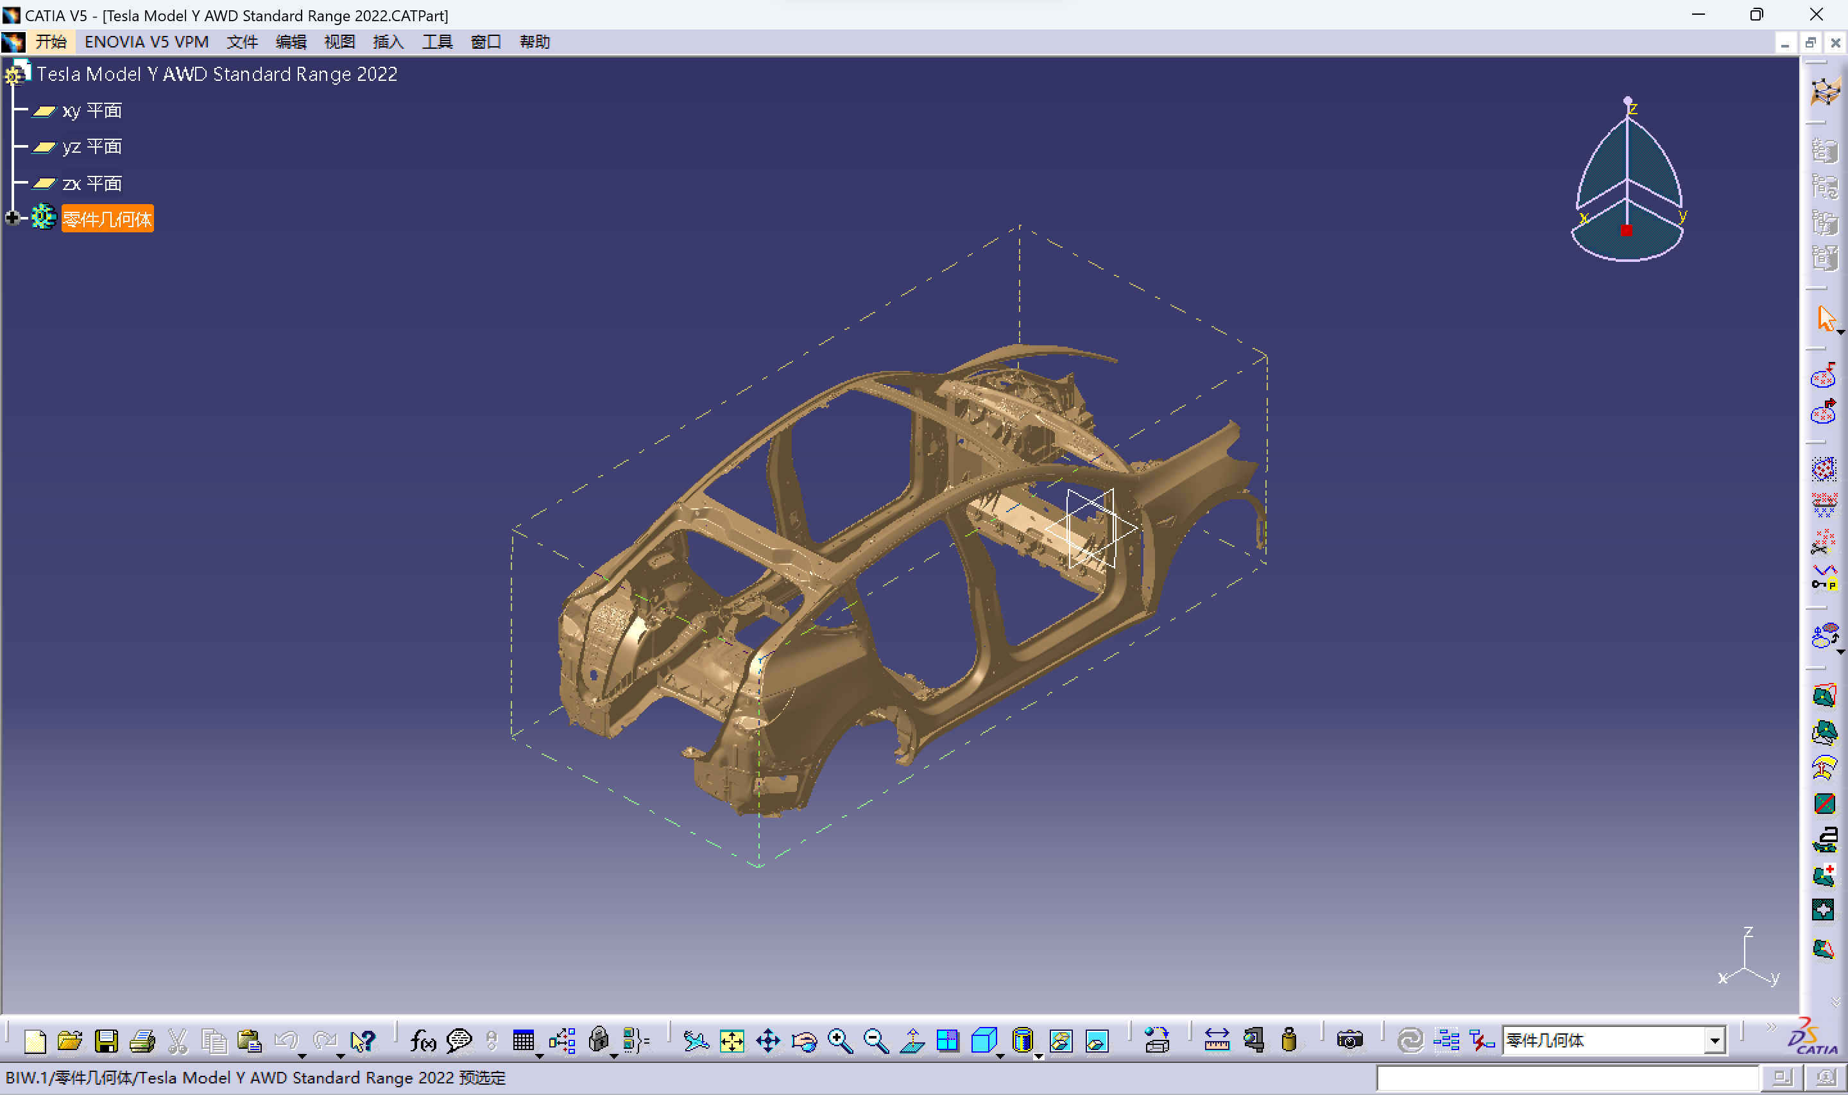Click the Zoom In magnifier
1848x1095 pixels.
[840, 1041]
